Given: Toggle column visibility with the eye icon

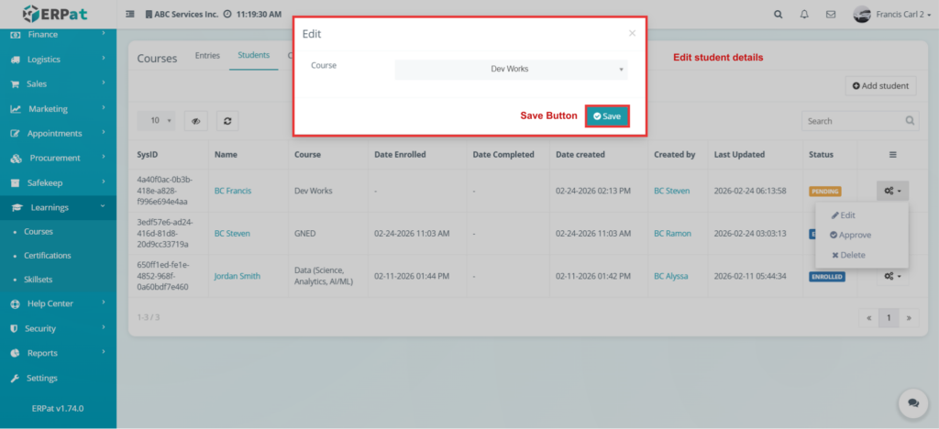Looking at the screenshot, I should click(194, 120).
